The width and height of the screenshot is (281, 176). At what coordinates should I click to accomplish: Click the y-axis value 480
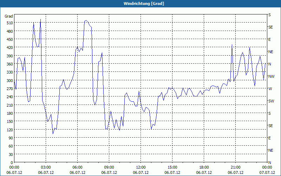point(10,31)
